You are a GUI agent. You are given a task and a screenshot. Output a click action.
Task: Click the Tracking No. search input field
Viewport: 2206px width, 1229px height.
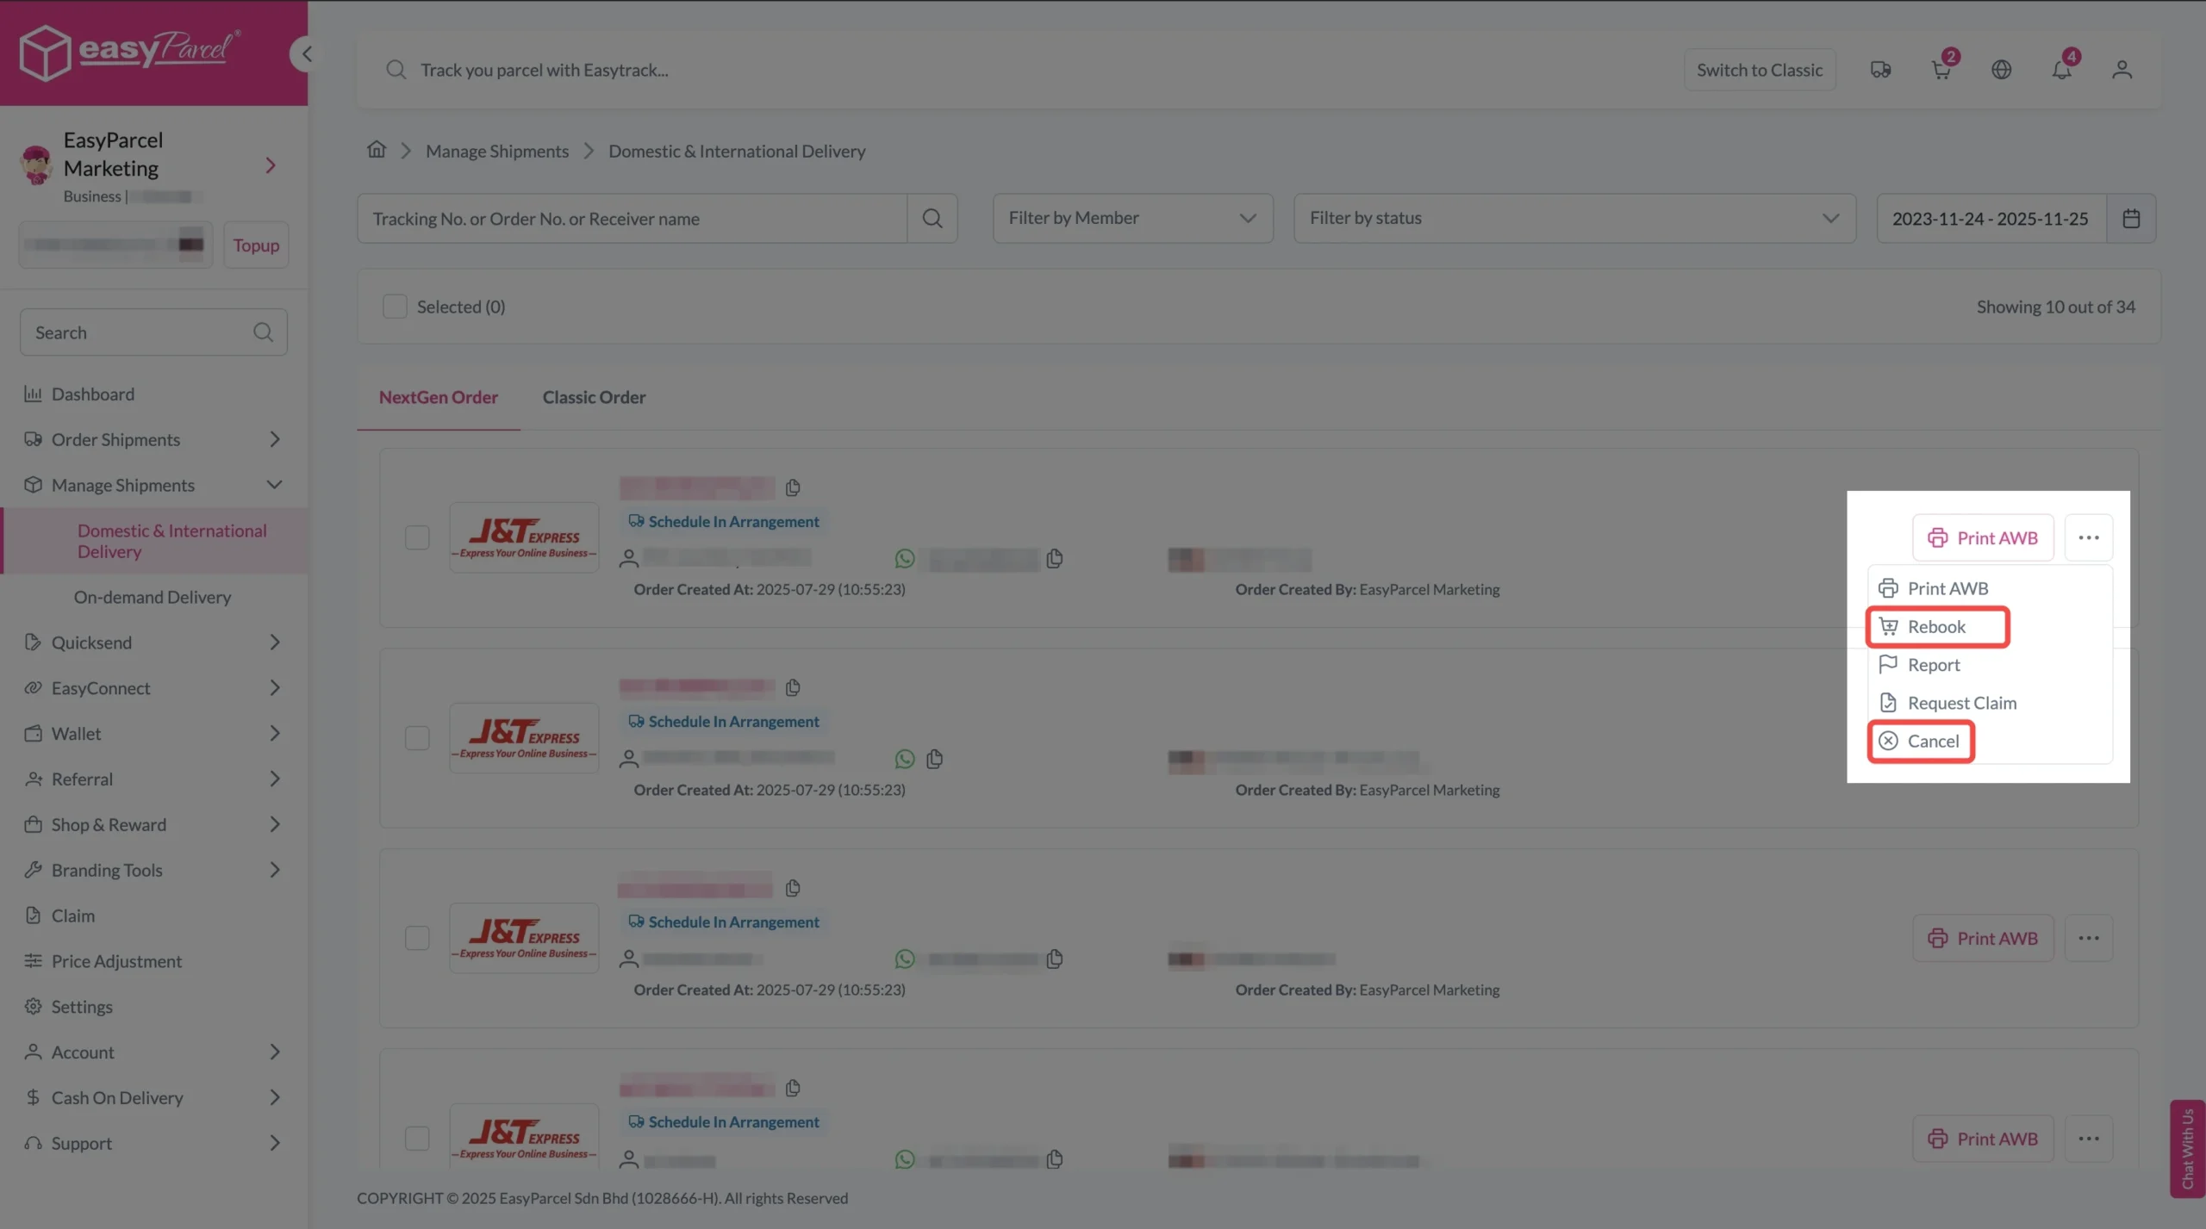(x=632, y=219)
